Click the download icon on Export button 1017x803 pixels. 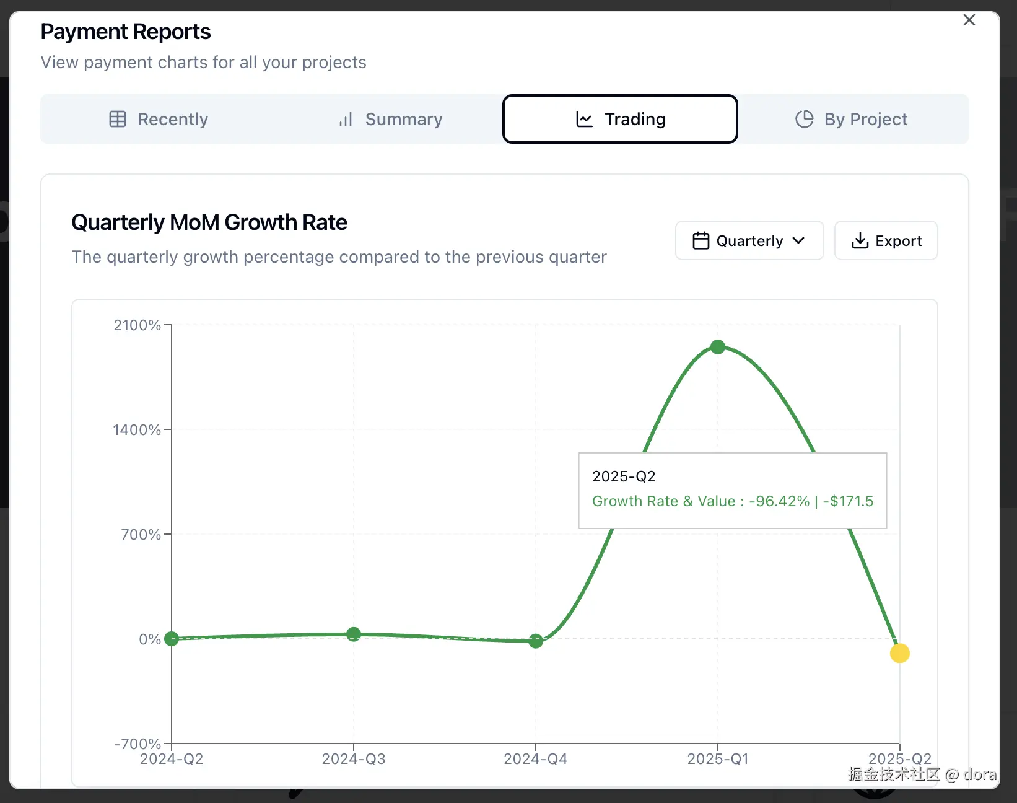pyautogui.click(x=860, y=240)
